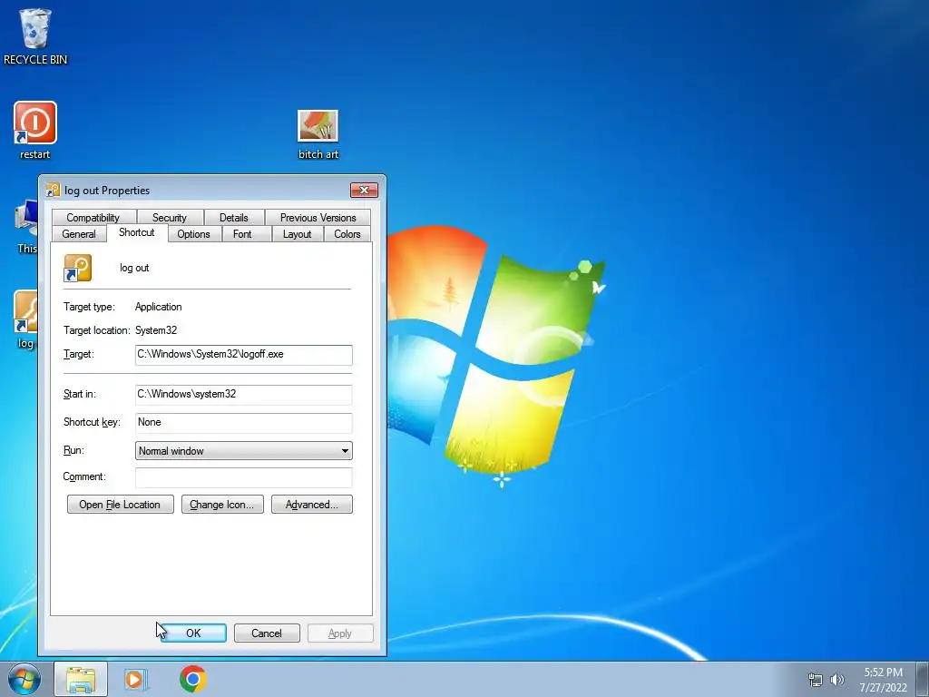Open the Windows Start orb
This screenshot has width=929, height=697.
point(24,679)
